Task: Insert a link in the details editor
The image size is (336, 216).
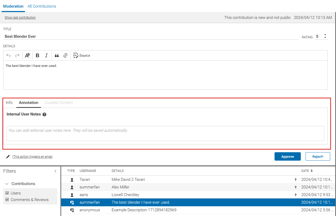Action: (66, 55)
